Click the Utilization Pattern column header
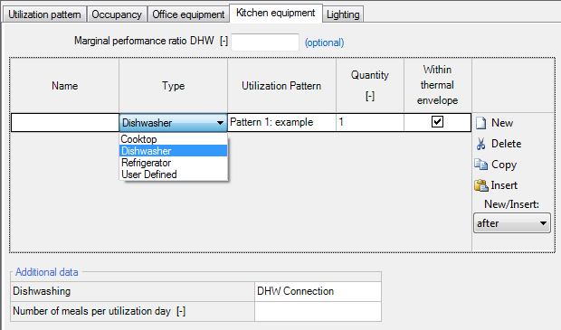 (x=281, y=86)
